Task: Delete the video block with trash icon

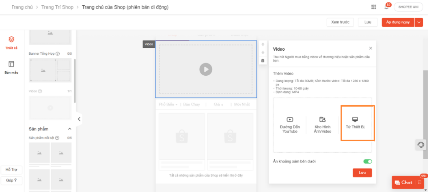Action: coord(263,61)
